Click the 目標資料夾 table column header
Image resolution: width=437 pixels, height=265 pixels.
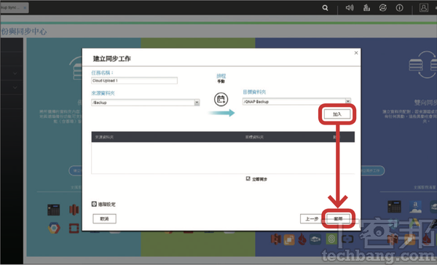(254, 137)
